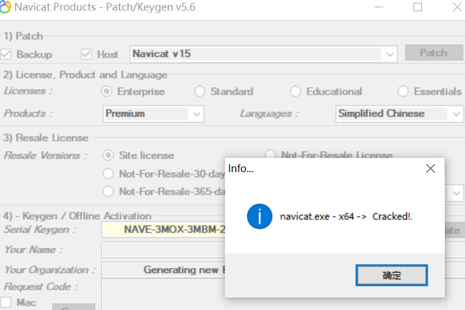
Task: Select the Site license resale option
Action: (x=108, y=155)
